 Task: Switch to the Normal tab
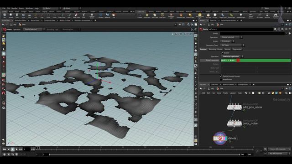click(227, 49)
